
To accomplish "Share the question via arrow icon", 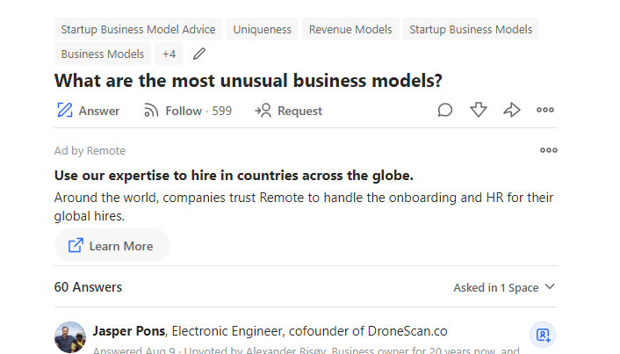I will pos(512,110).
